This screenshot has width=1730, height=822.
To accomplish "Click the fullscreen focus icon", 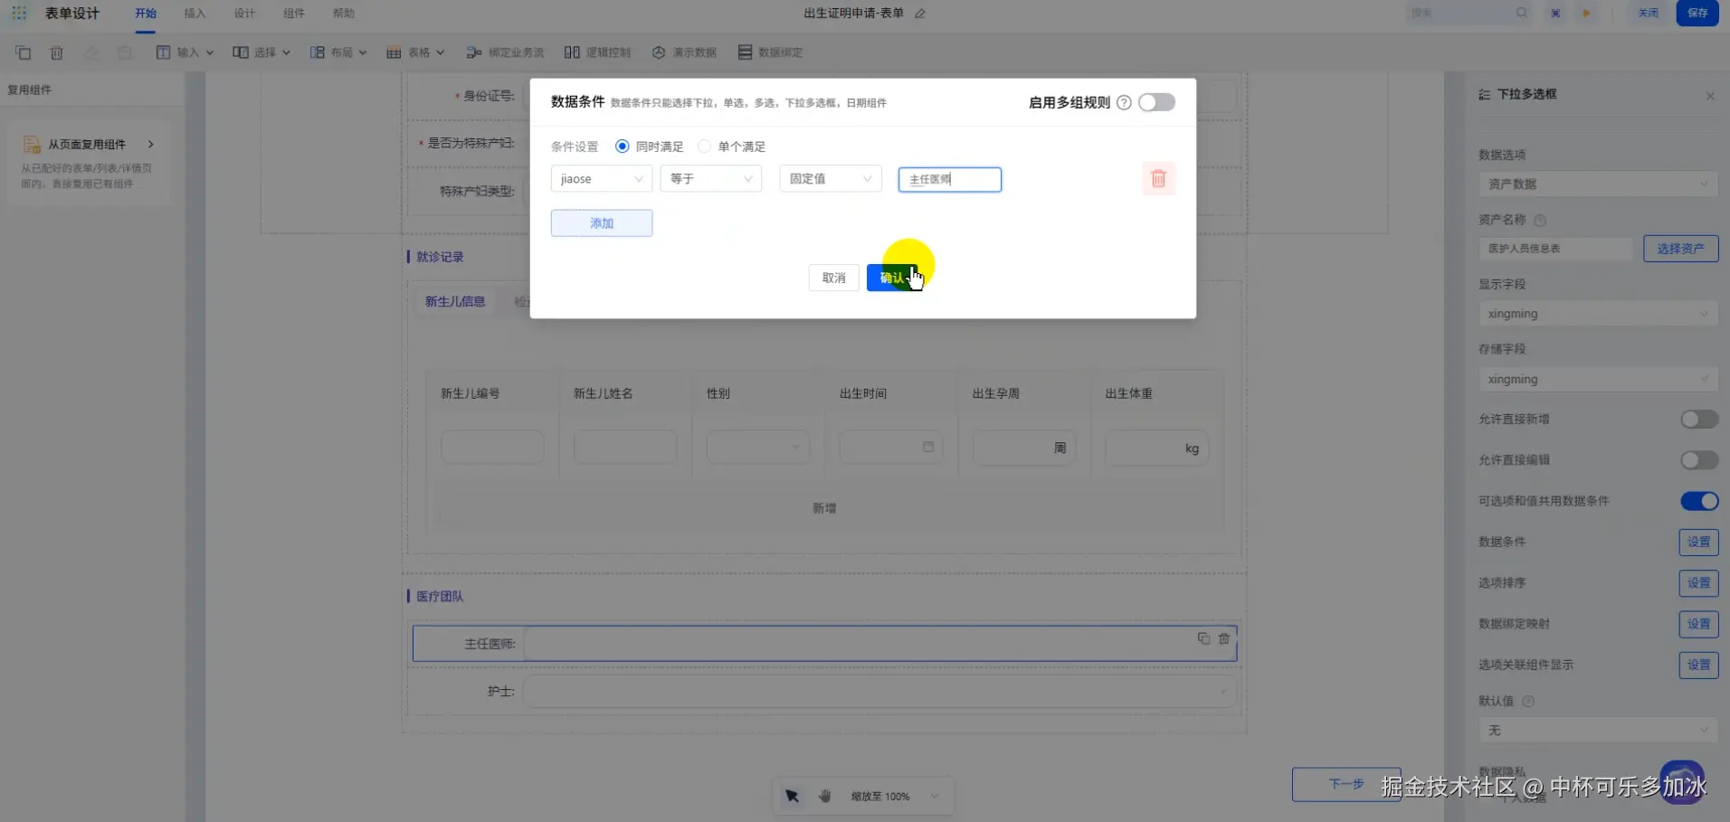I will click(1555, 14).
